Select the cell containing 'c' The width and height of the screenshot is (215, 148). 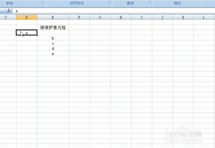coord(53,43)
